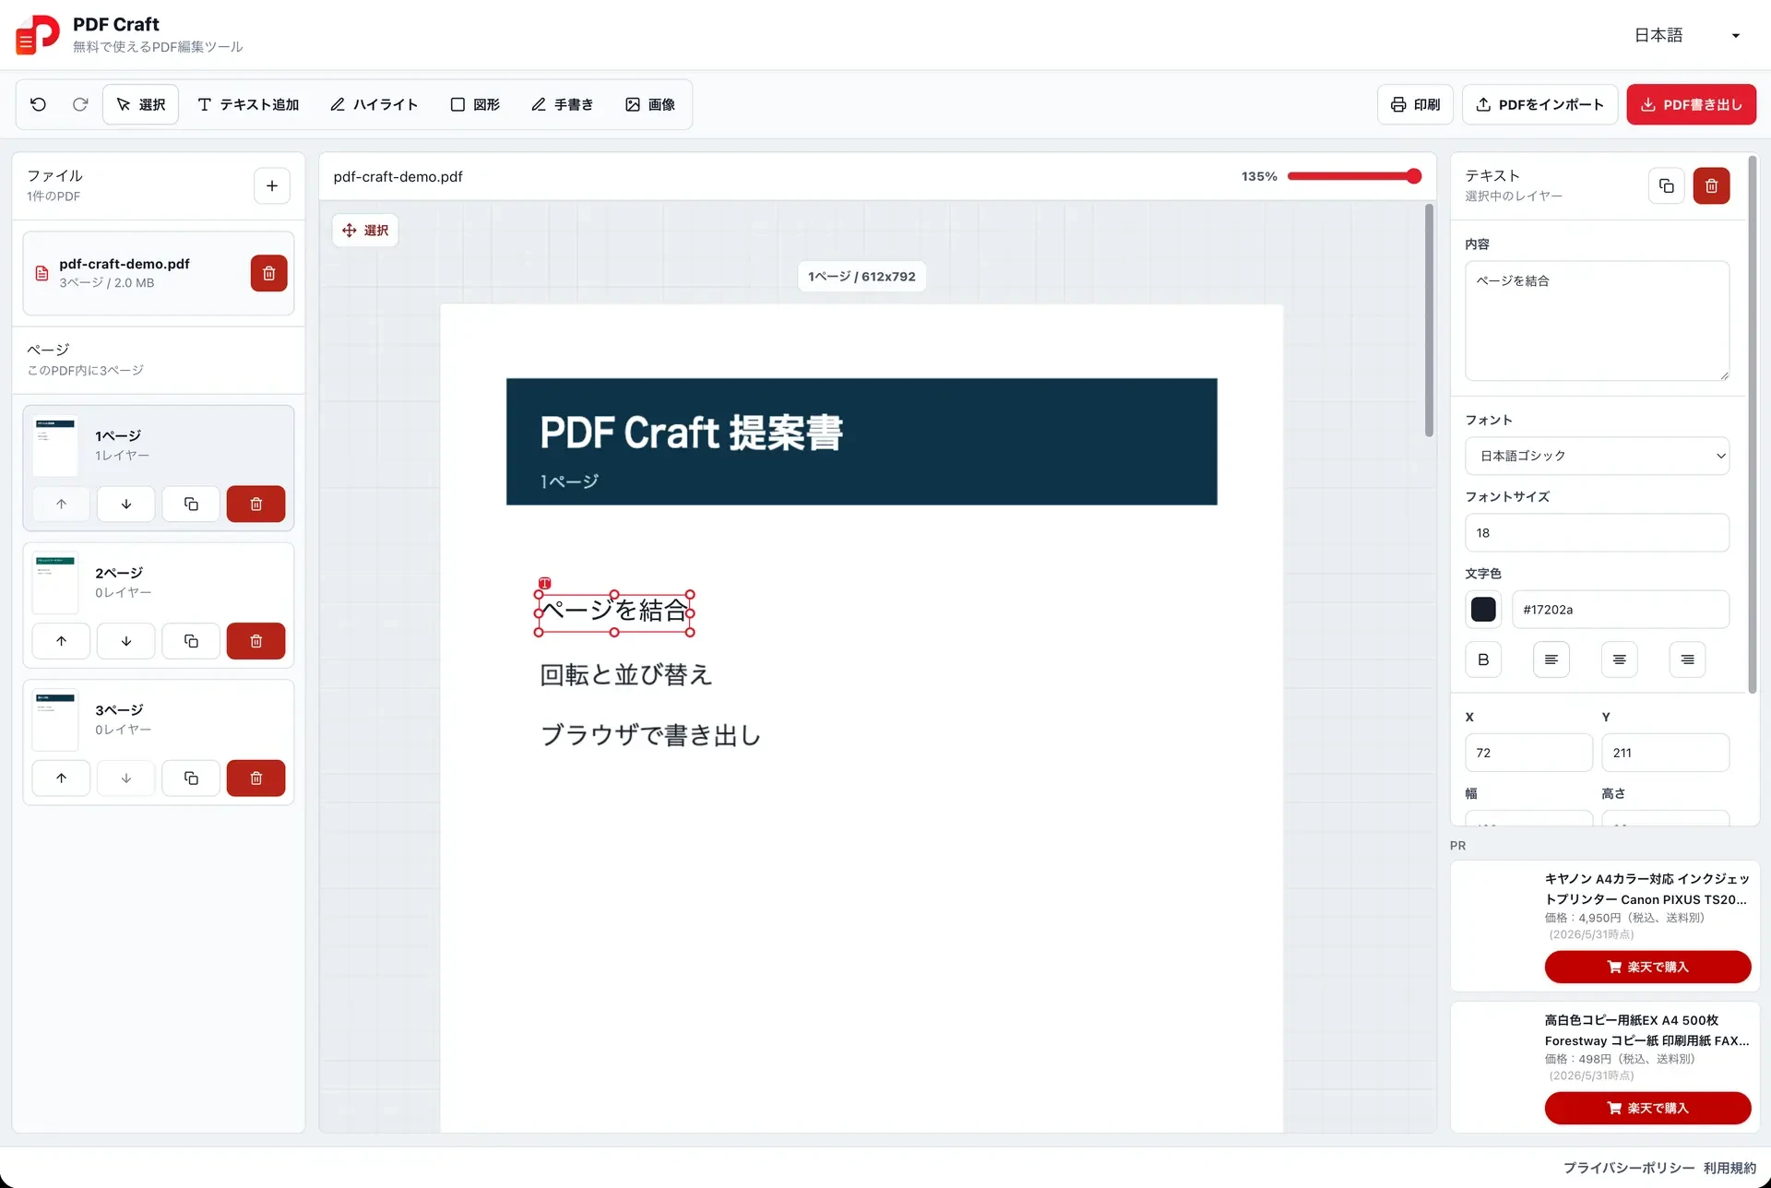Click the X position field
The width and height of the screenshot is (1771, 1188).
pyautogui.click(x=1528, y=753)
